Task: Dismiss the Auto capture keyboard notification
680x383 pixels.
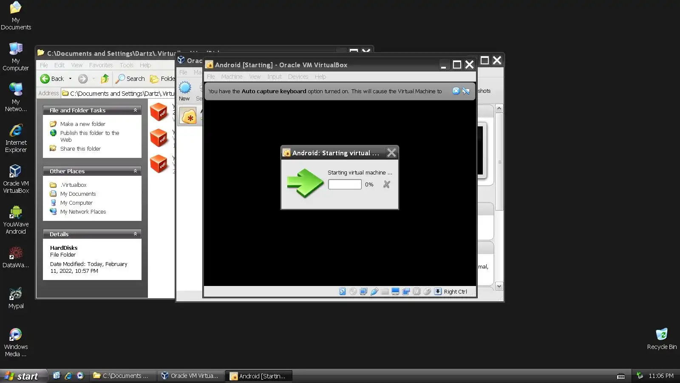Action: pyautogui.click(x=456, y=91)
